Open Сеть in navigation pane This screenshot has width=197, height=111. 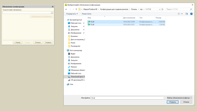tap(71, 84)
